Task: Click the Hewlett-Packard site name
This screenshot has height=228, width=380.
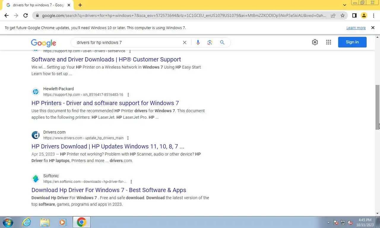Action: tap(58, 89)
